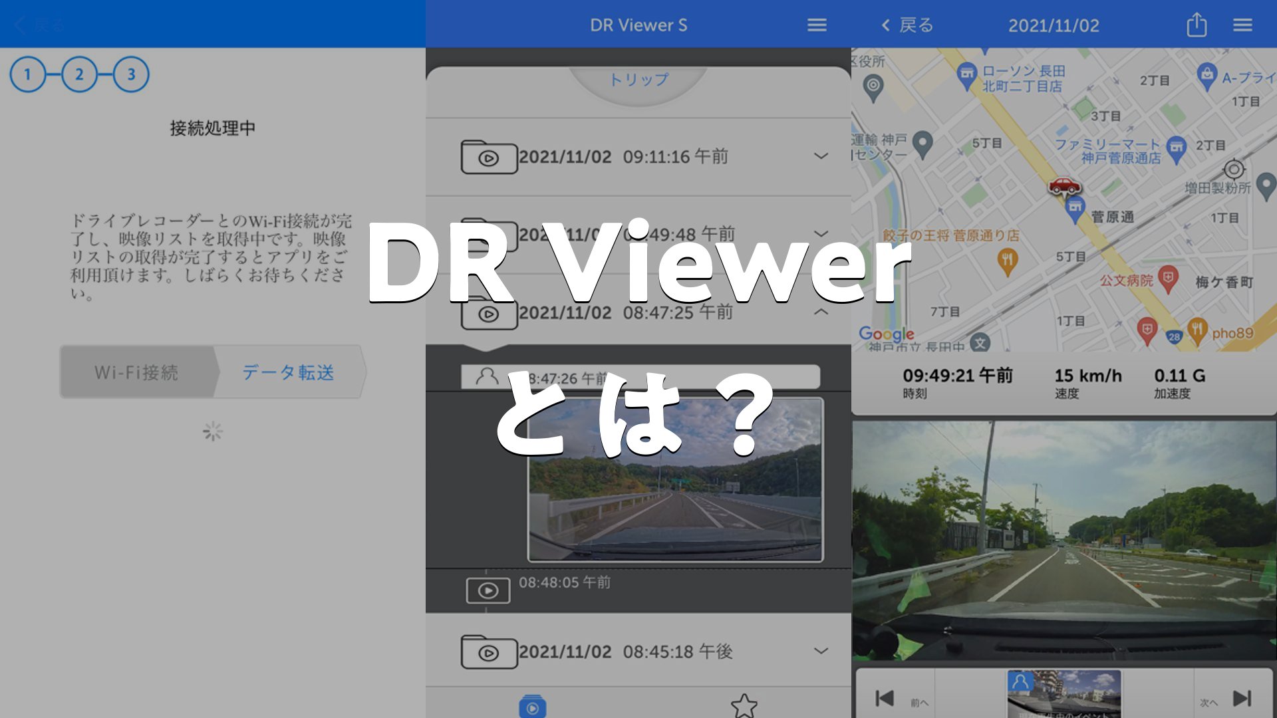Go back using 戻る in date header

coord(907,25)
